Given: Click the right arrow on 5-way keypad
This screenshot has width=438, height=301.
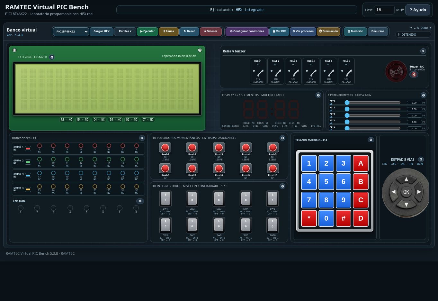Looking at the screenshot, I should pos(419,192).
